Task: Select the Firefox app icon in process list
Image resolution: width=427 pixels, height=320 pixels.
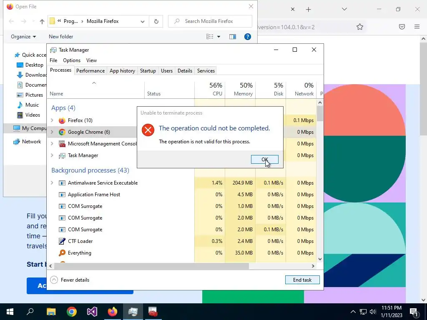Action: [62, 120]
